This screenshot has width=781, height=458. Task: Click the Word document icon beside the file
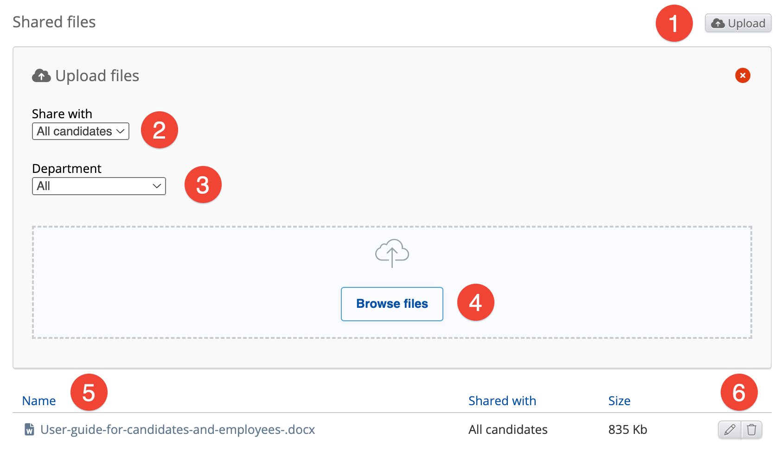click(x=29, y=430)
